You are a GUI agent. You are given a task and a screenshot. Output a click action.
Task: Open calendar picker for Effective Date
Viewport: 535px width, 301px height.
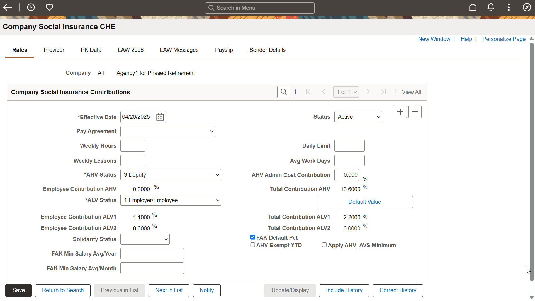point(160,117)
